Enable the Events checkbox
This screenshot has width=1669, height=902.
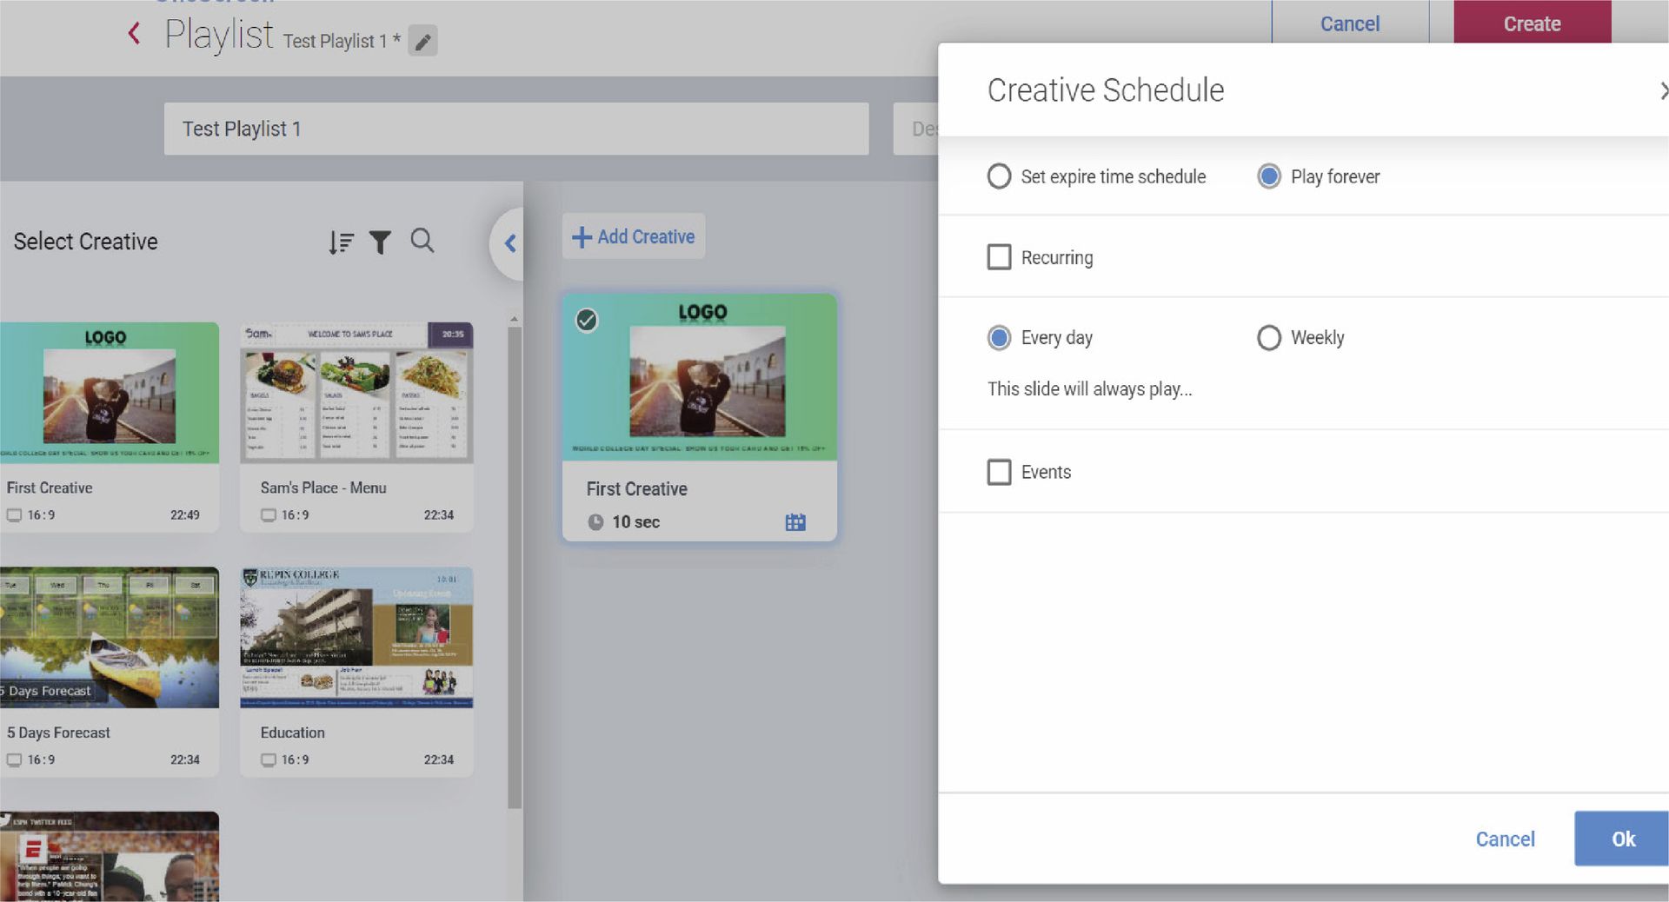1000,472
